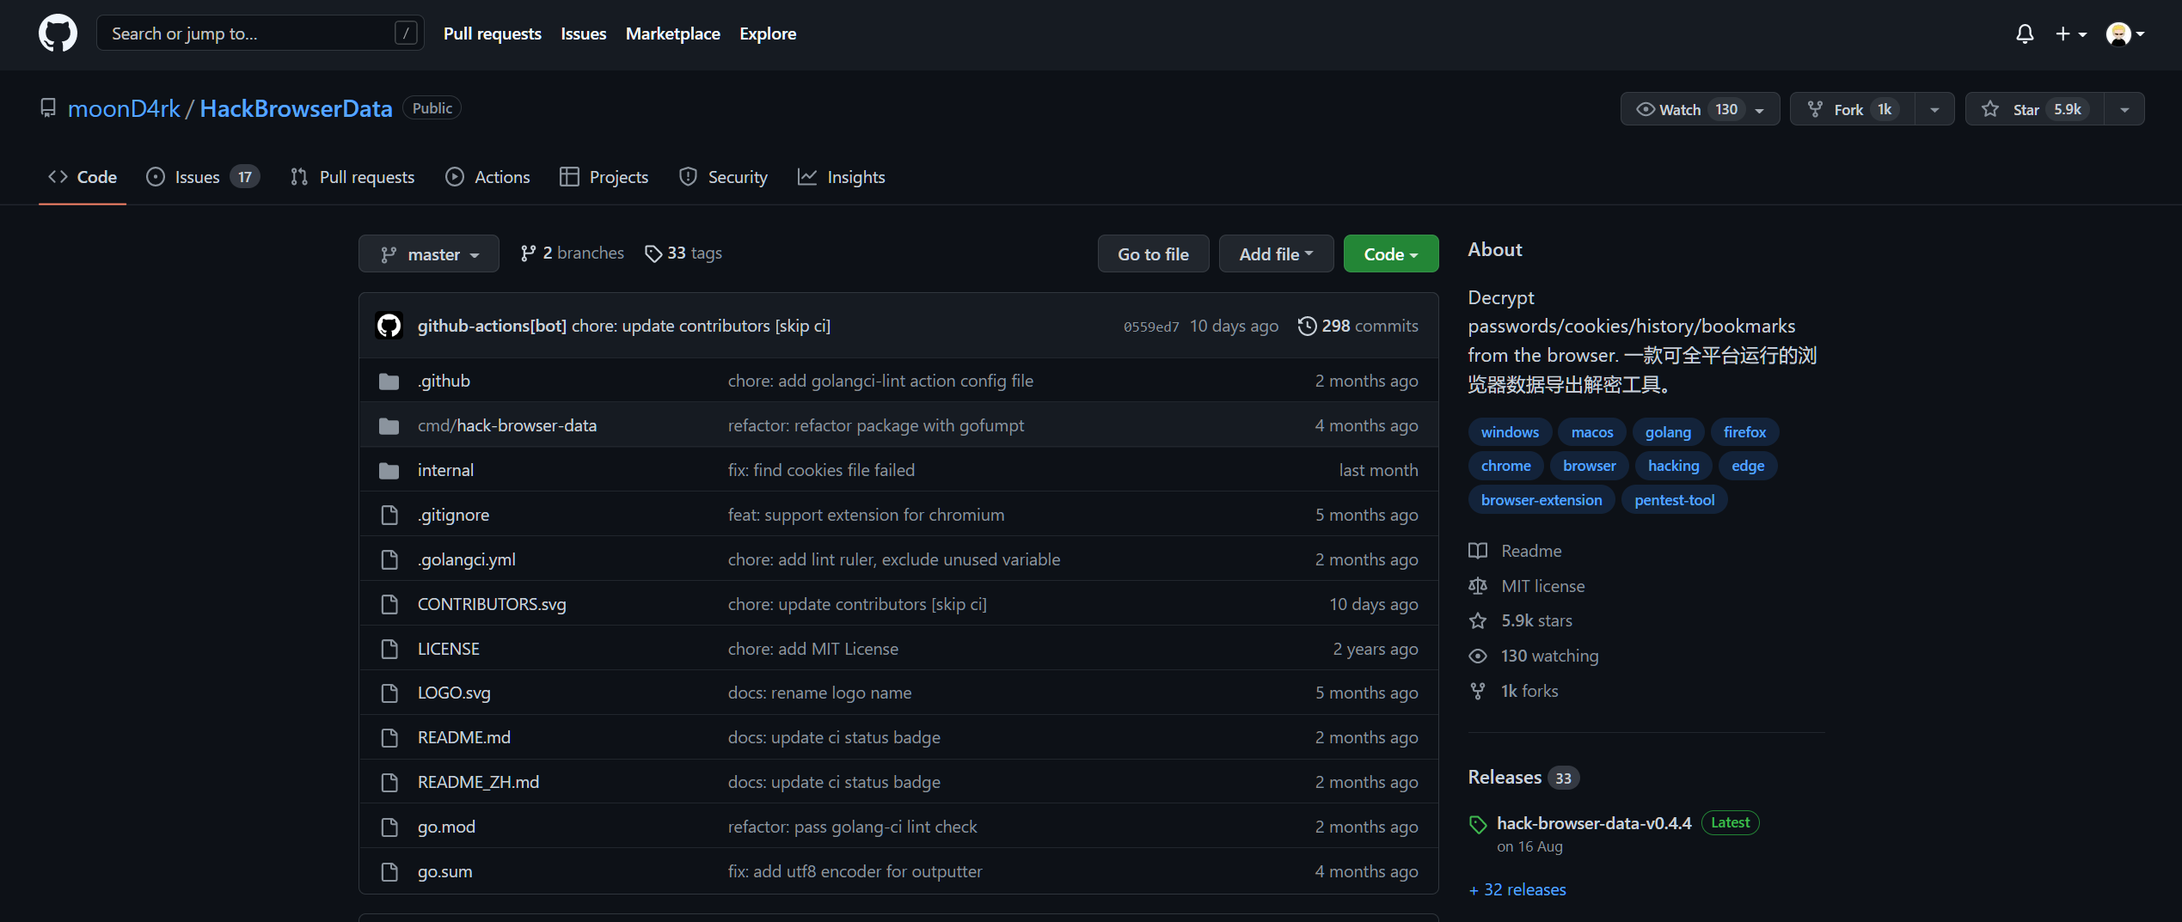Switch to the Projects tab

pyautogui.click(x=604, y=177)
